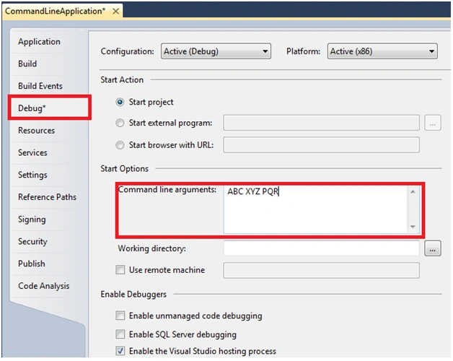Select the Start project radio button
453x361 pixels.
click(120, 102)
